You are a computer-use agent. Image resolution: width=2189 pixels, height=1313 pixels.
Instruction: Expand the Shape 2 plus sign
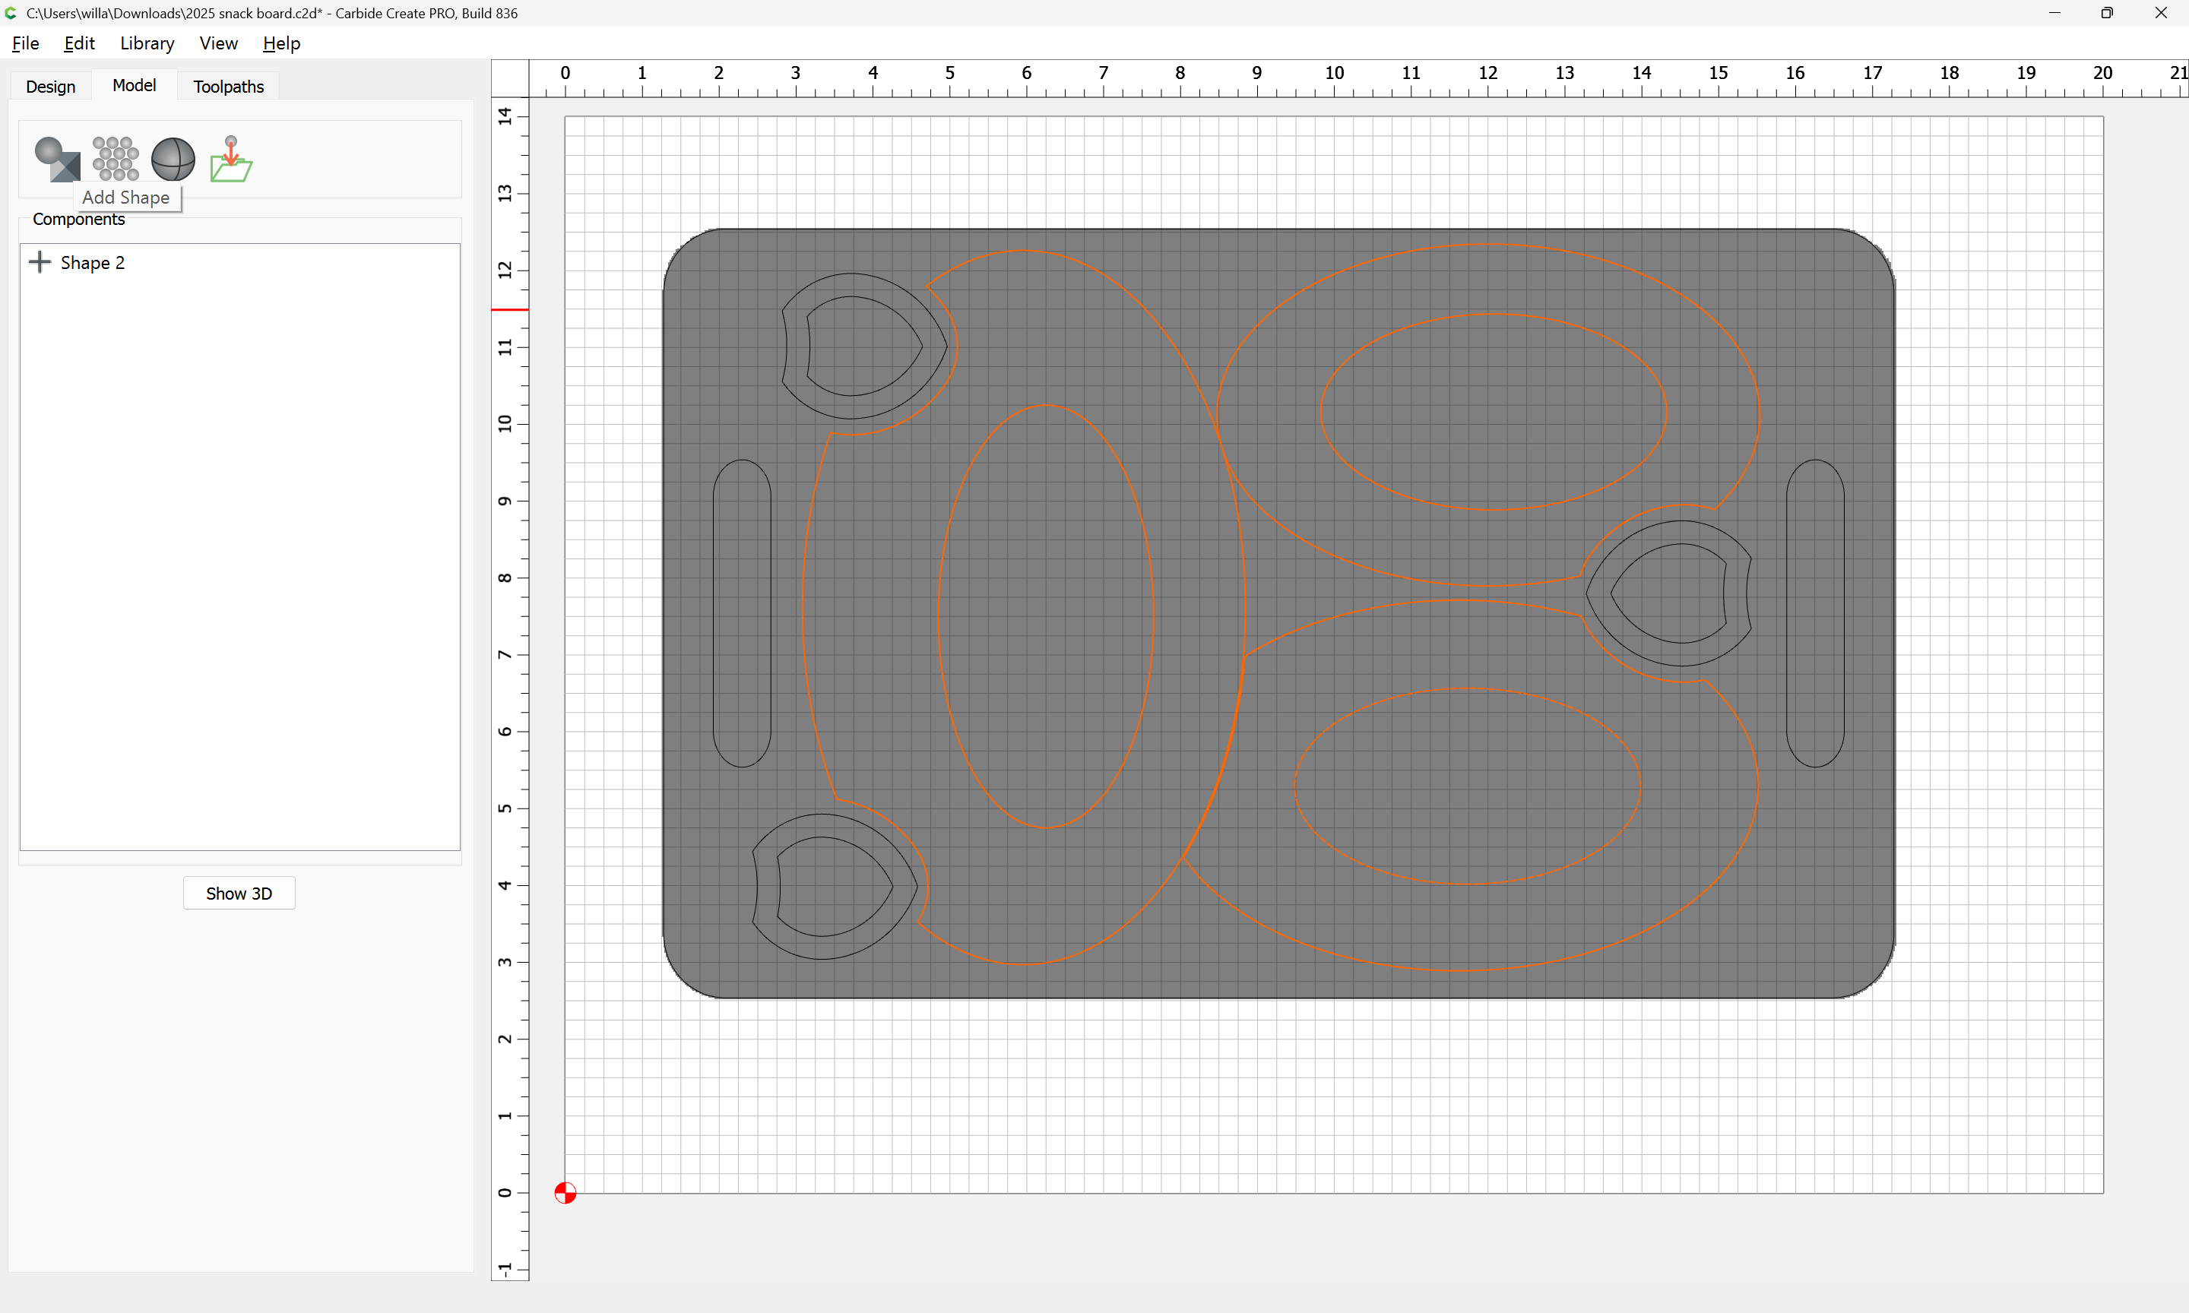coord(40,262)
